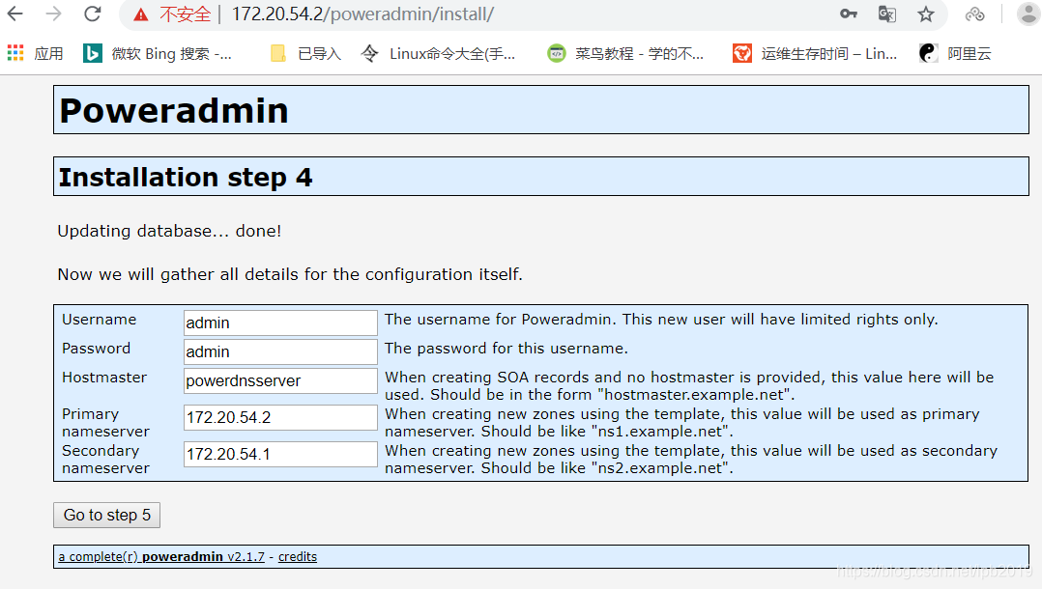1042x589 pixels.
Task: Bookmark this page with the star icon
Action: (926, 14)
